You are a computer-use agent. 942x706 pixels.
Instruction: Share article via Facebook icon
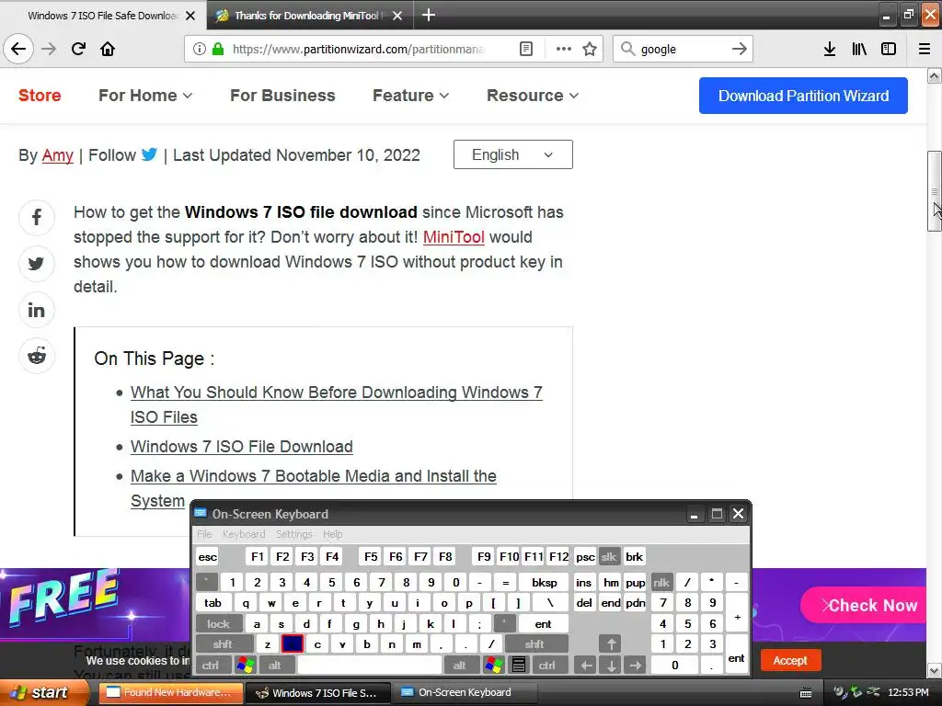tap(37, 217)
